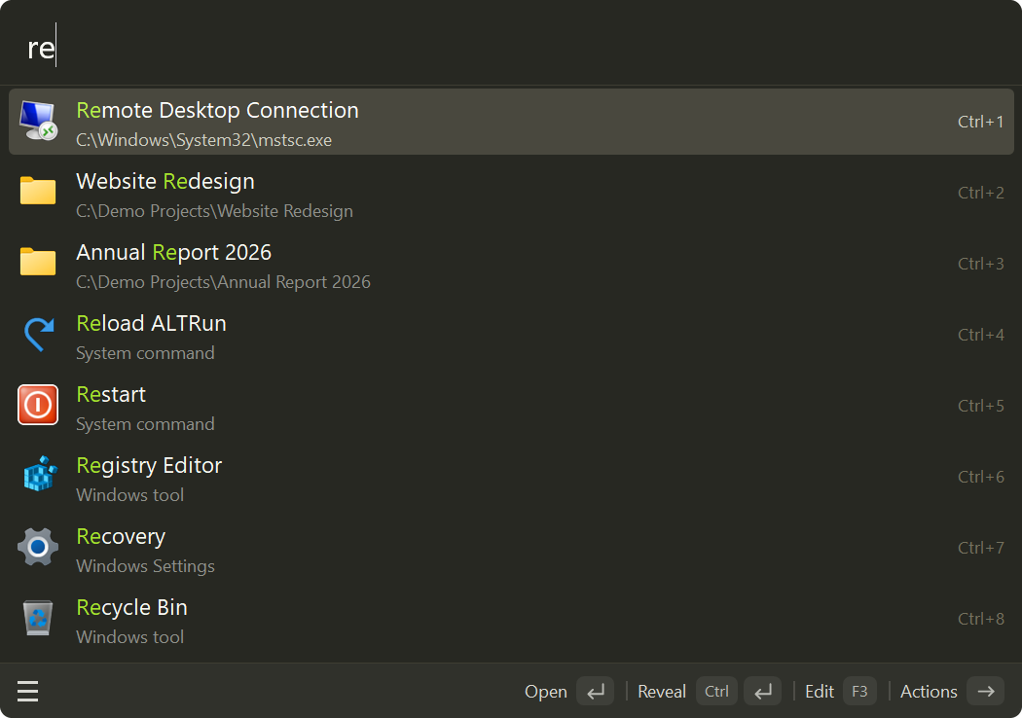Click the Ctrl+4 shortcut hint
The image size is (1022, 718).
980,335
